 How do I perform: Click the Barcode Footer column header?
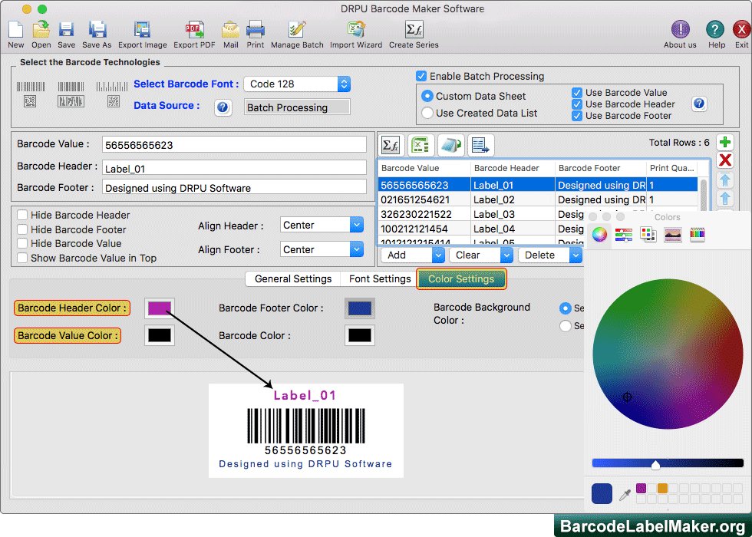point(600,168)
